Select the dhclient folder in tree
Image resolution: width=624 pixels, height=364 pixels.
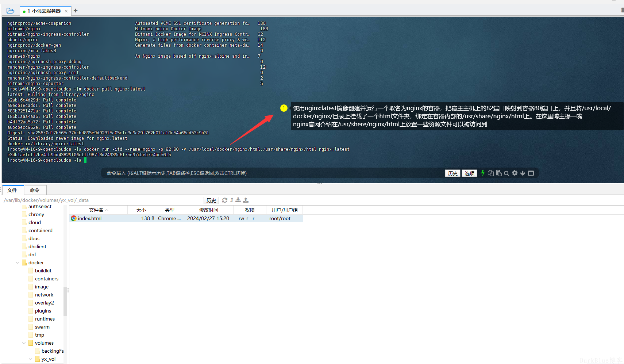pos(37,246)
